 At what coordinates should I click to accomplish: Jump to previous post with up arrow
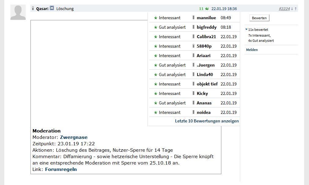[x=296, y=9]
